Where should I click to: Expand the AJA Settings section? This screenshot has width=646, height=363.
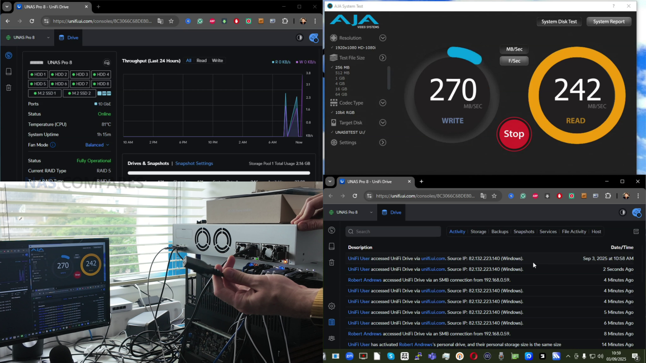click(383, 142)
